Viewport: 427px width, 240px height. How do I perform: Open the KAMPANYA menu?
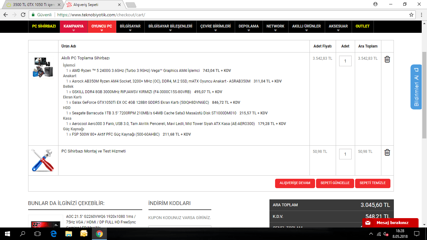73,27
